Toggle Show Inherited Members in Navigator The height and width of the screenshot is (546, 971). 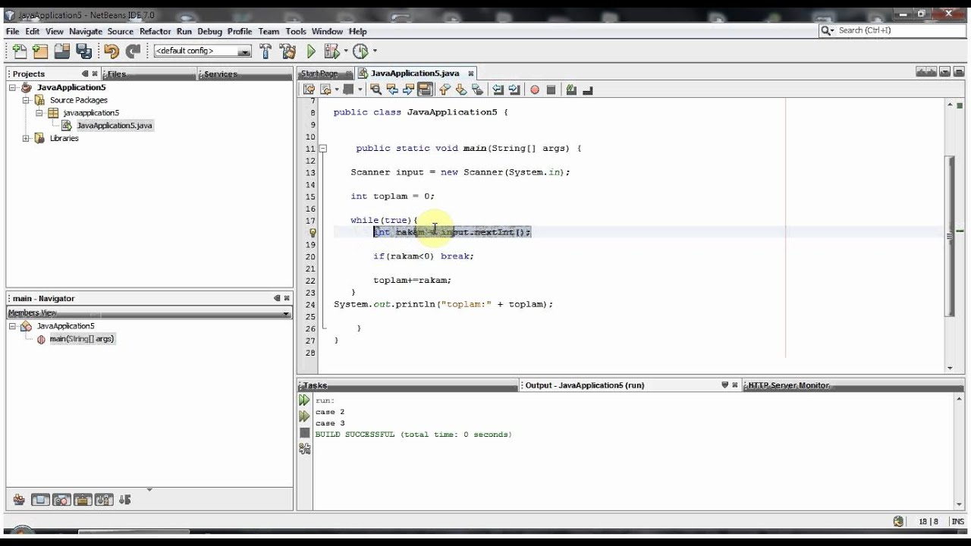coord(19,500)
